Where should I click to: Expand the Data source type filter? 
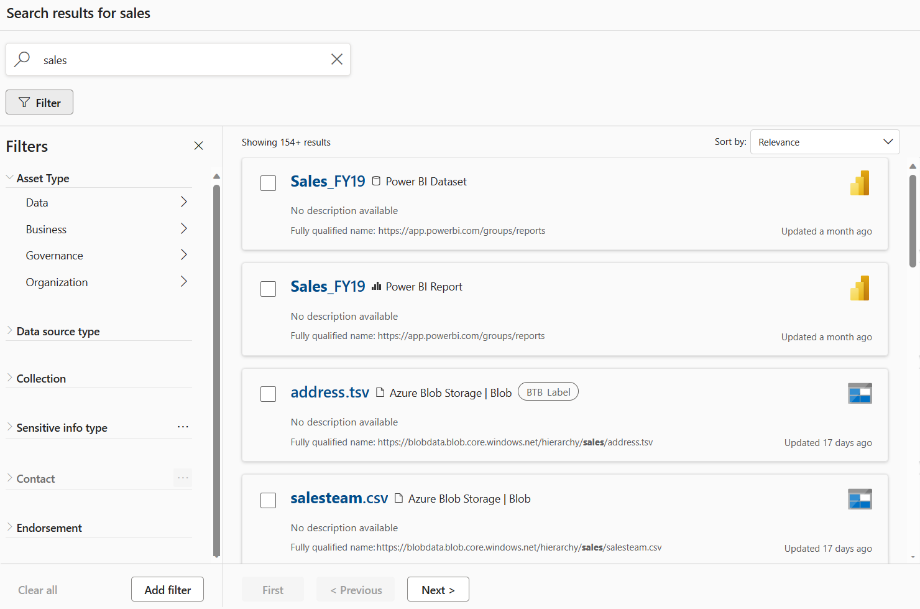click(x=58, y=332)
